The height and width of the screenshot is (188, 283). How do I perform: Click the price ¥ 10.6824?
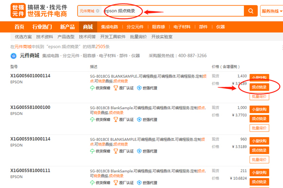[x=238, y=178]
